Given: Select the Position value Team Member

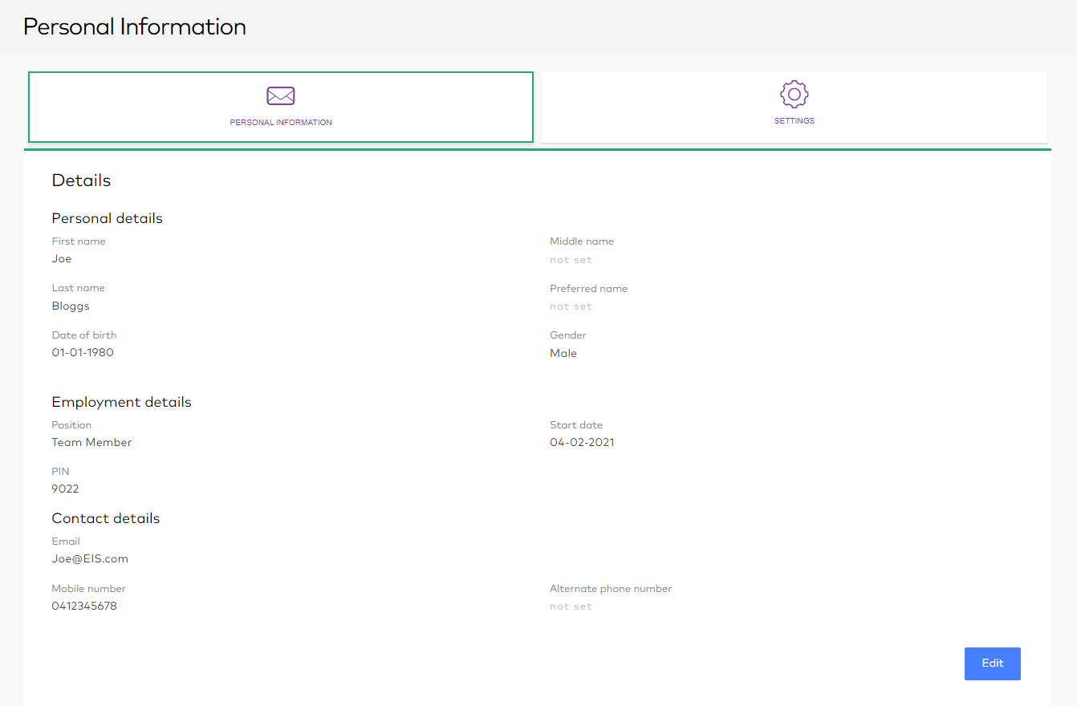Looking at the screenshot, I should tap(91, 443).
